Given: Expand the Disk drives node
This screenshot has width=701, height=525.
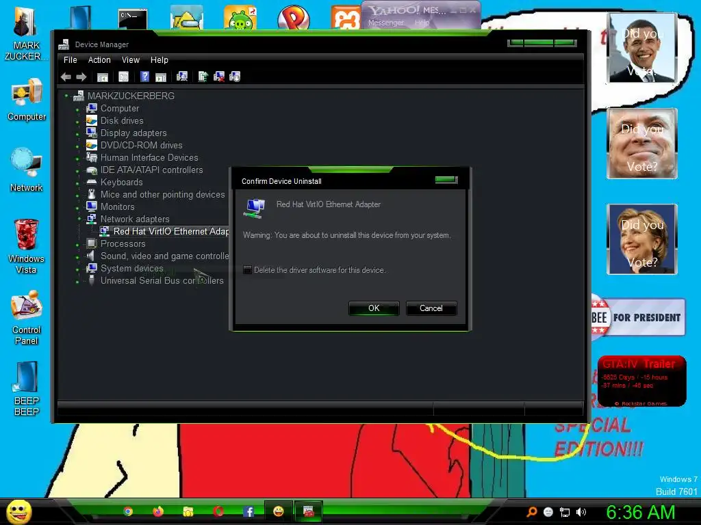Looking at the screenshot, I should (x=77, y=122).
